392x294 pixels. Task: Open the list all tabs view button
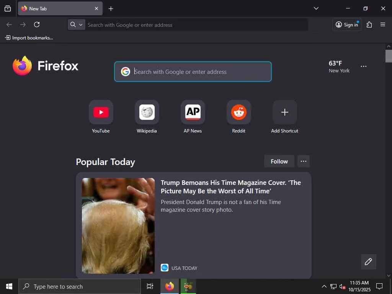pyautogui.click(x=8, y=8)
